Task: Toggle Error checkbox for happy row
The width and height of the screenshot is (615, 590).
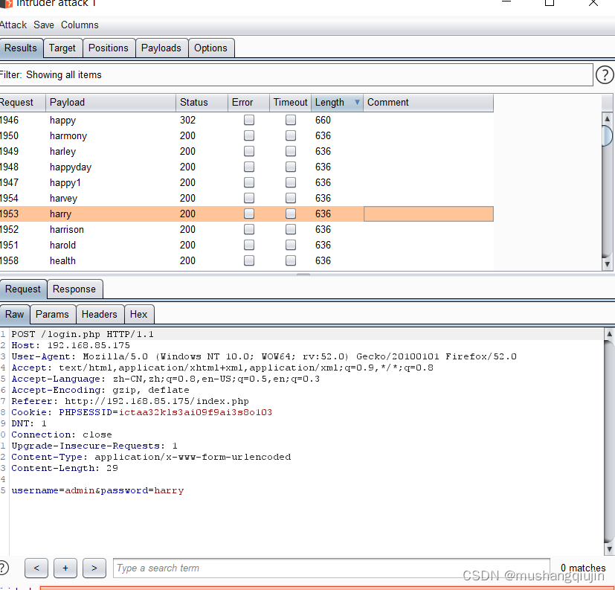Action: coord(249,120)
